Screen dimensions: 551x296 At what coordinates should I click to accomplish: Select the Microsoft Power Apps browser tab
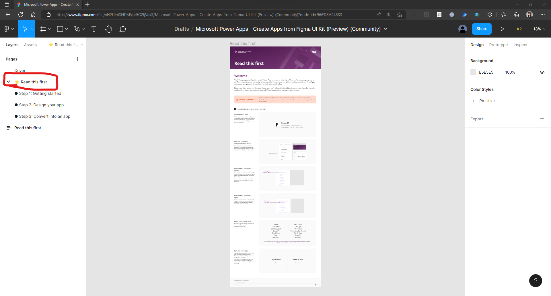click(48, 5)
